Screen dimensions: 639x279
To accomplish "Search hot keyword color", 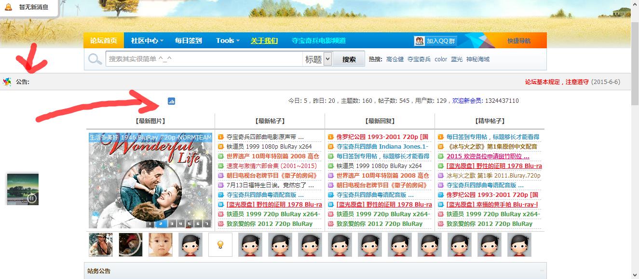I will 441,59.
